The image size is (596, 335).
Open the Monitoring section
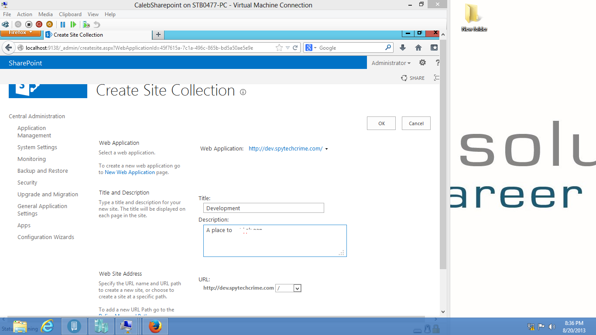(31, 159)
